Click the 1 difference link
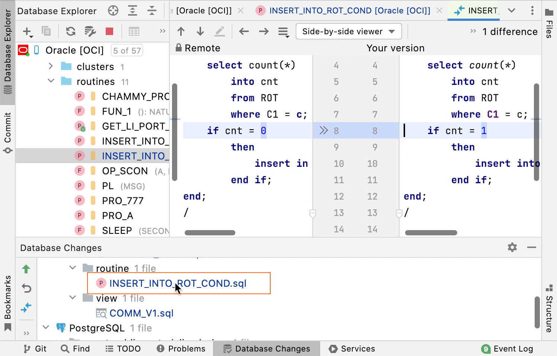 tap(510, 32)
